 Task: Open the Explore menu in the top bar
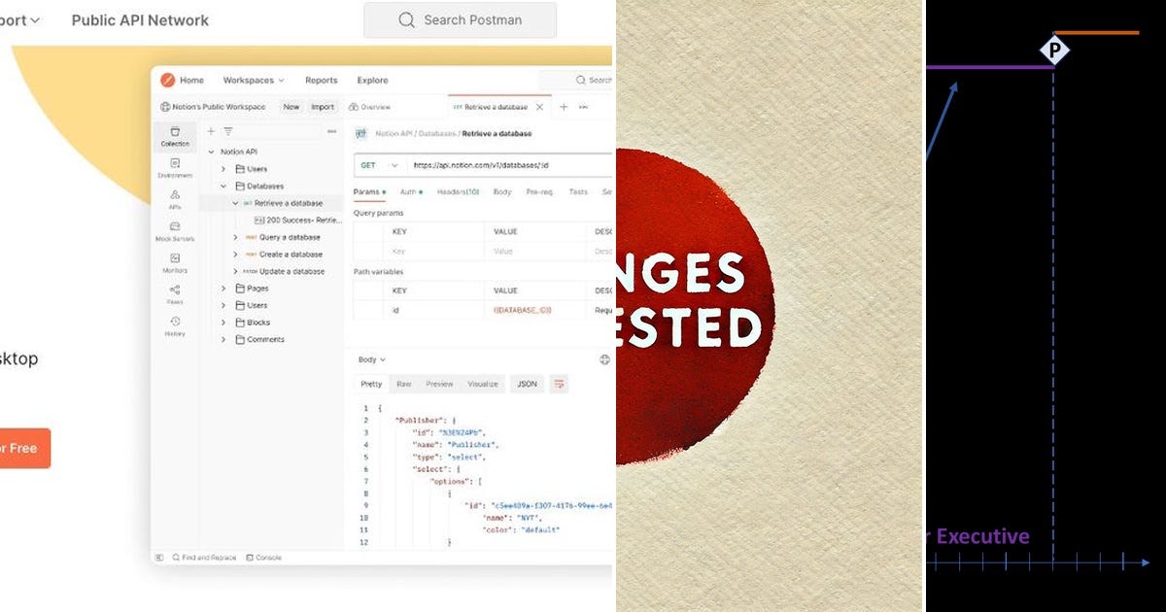click(x=372, y=80)
